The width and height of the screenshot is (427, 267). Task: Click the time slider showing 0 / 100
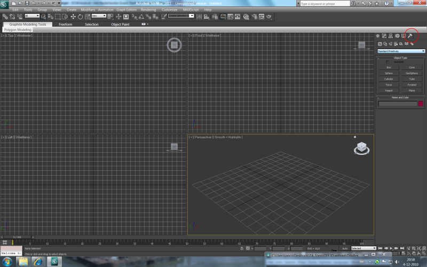(x=17, y=237)
